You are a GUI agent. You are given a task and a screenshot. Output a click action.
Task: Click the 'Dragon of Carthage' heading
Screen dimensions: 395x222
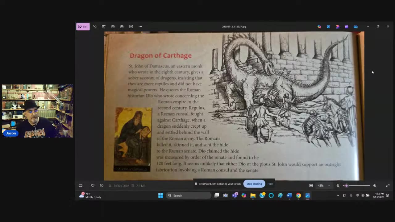tap(160, 55)
